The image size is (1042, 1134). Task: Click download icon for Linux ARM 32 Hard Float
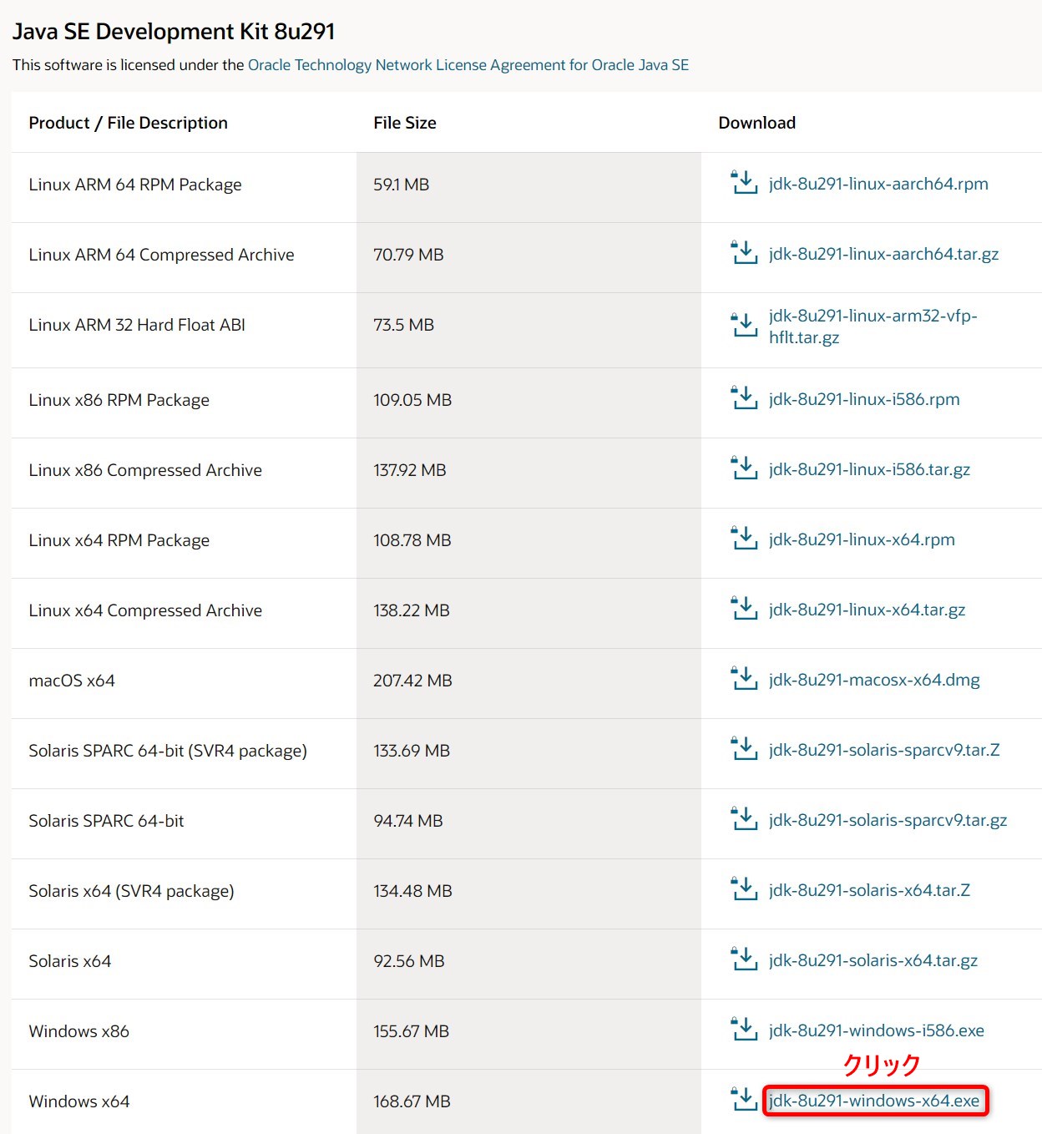(x=744, y=326)
